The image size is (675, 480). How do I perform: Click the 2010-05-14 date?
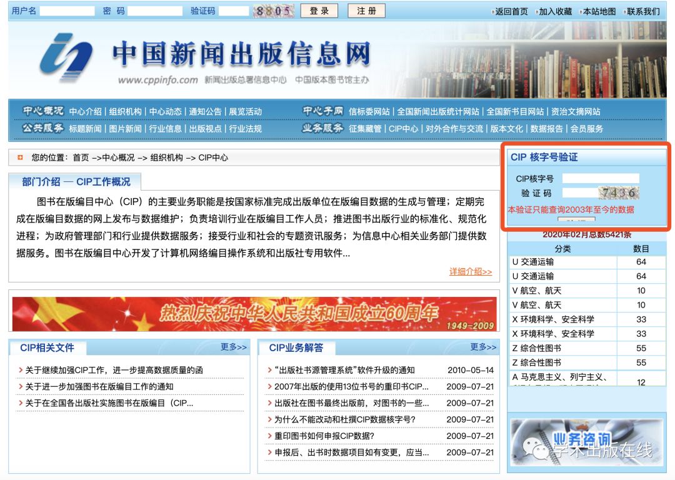pos(471,370)
